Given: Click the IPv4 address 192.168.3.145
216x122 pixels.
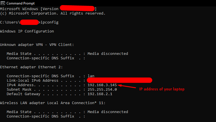Looking at the screenshot, I should point(102,85).
